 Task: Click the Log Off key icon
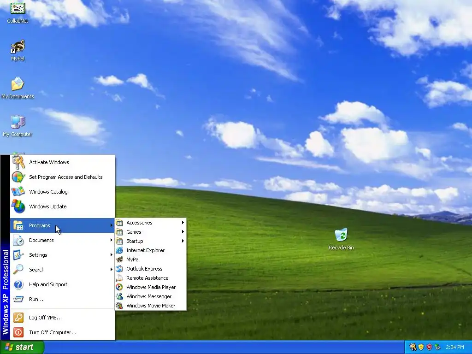pos(18,318)
